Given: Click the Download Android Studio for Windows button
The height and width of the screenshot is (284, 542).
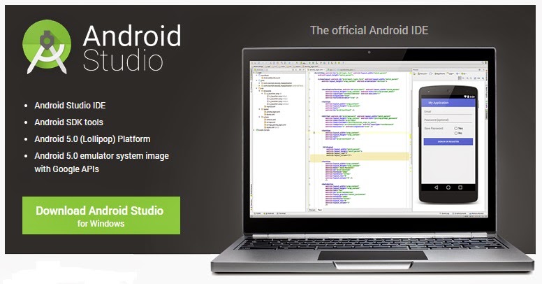Looking at the screenshot, I should click(x=101, y=215).
